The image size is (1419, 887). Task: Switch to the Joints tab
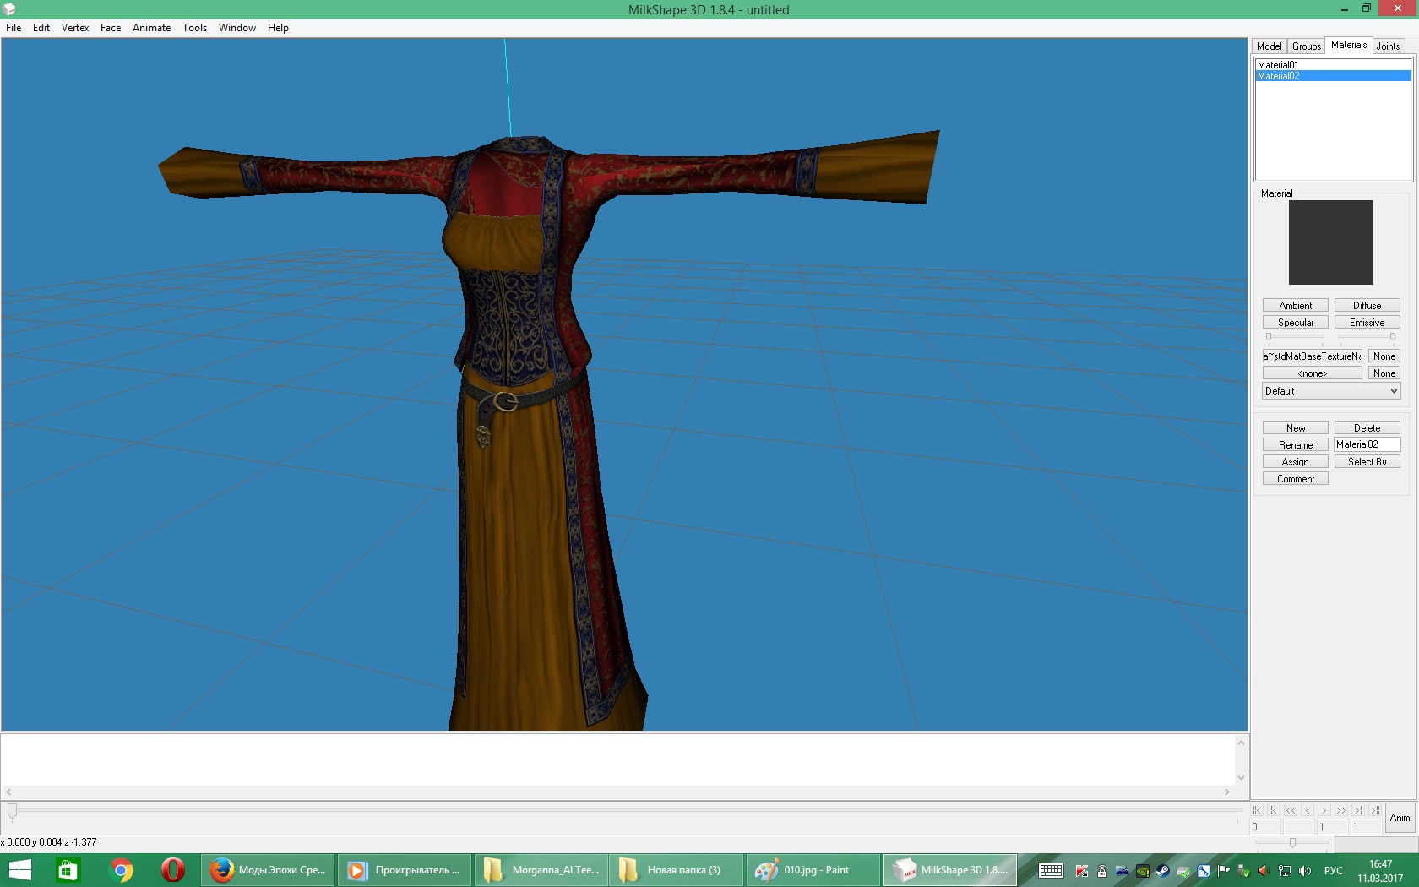point(1389,46)
